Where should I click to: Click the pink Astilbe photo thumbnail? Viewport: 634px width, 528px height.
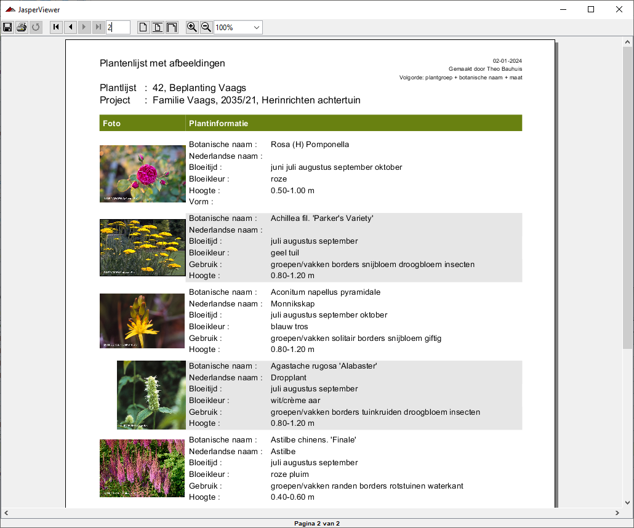tap(142, 468)
